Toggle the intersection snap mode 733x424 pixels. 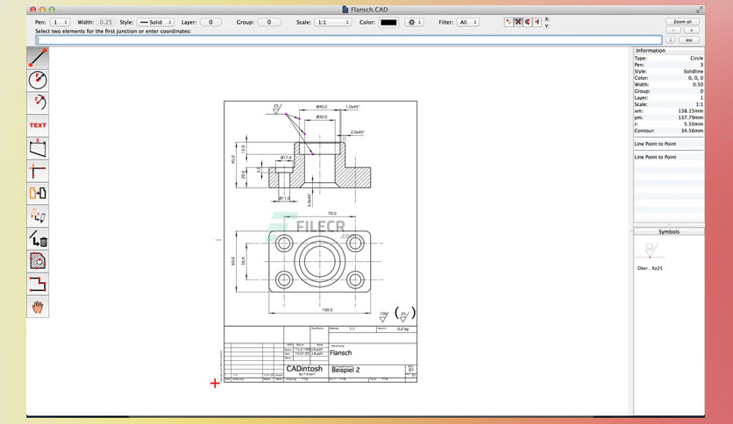tap(518, 22)
